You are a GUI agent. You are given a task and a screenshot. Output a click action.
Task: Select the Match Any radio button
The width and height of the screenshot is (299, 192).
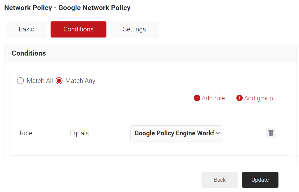click(59, 81)
